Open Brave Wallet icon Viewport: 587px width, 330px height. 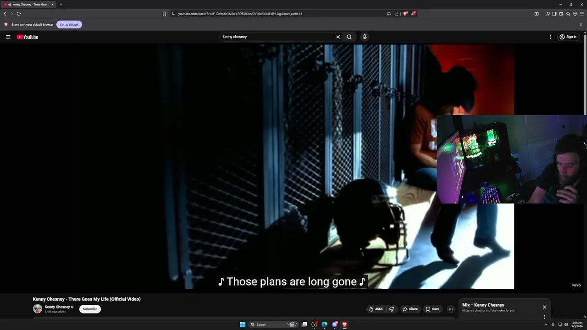tap(561, 14)
